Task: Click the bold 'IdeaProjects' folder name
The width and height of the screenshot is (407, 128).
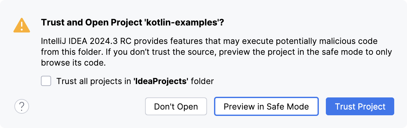Action: click(160, 81)
